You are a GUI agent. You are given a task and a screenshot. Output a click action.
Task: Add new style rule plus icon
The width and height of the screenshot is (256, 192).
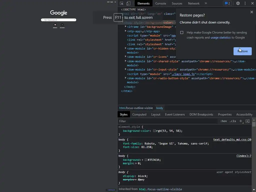tap(241, 121)
